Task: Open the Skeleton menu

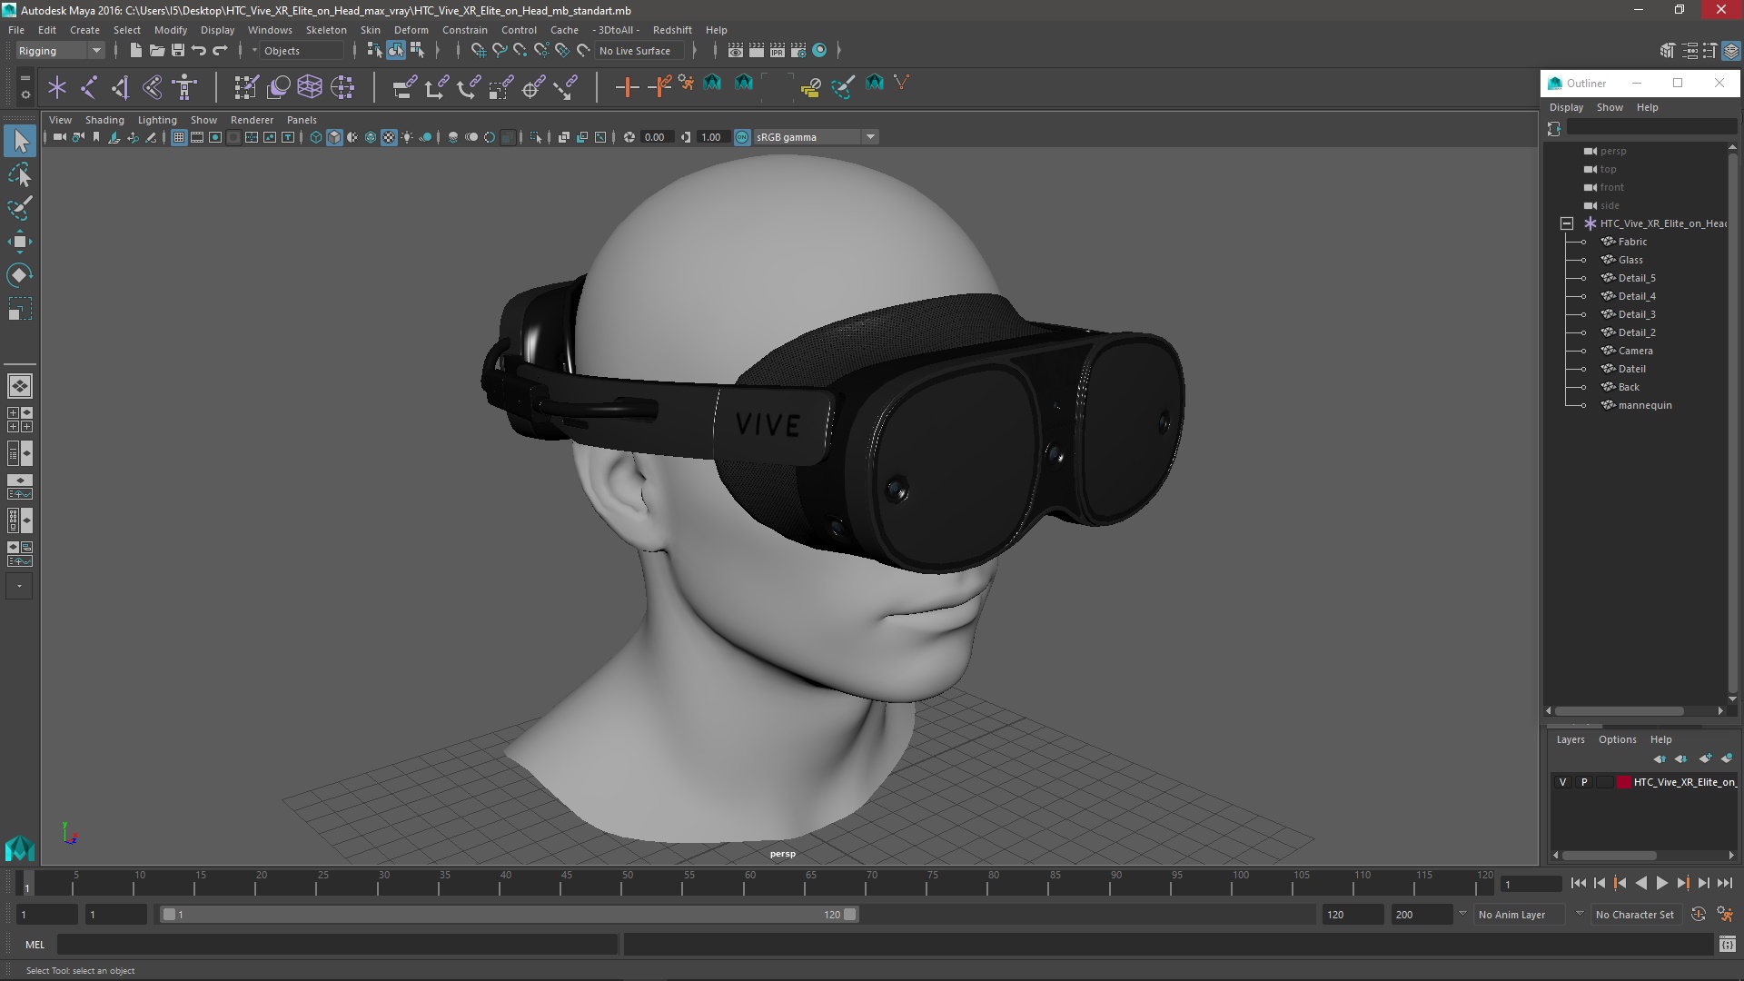Action: (326, 30)
